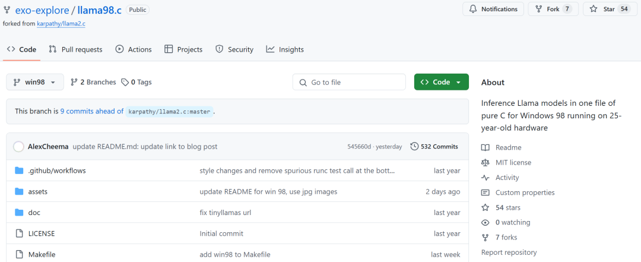Open the Insights tab
The height and width of the screenshot is (262, 641).
click(284, 49)
